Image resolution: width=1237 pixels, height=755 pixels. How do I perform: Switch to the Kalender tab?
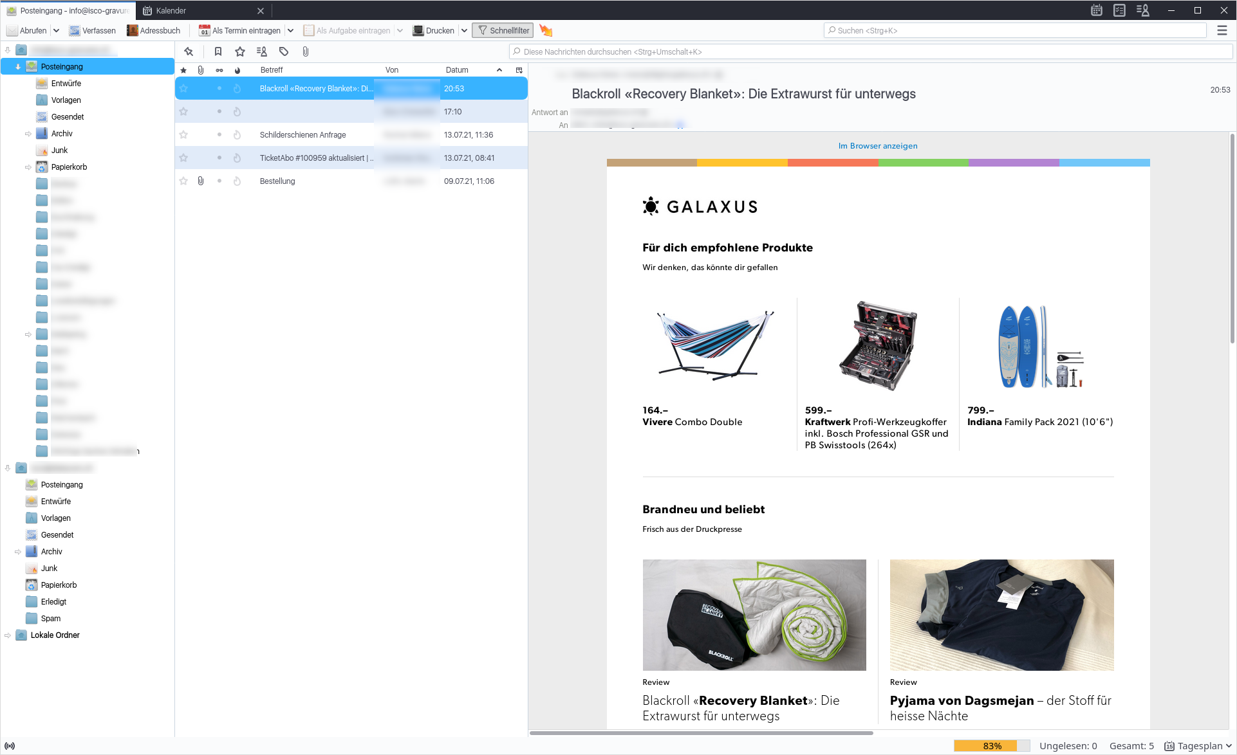click(x=171, y=10)
